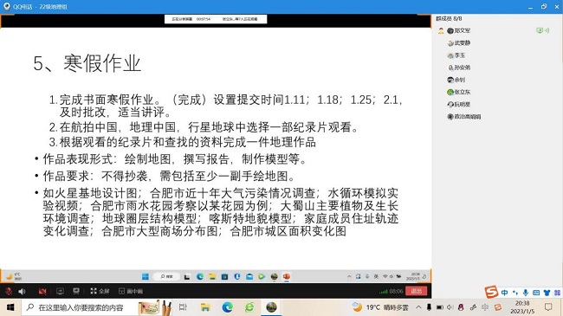Click the screen-sharing indicator beside 郑文军
Viewport: 563px width, 316px height.
click(540, 30)
